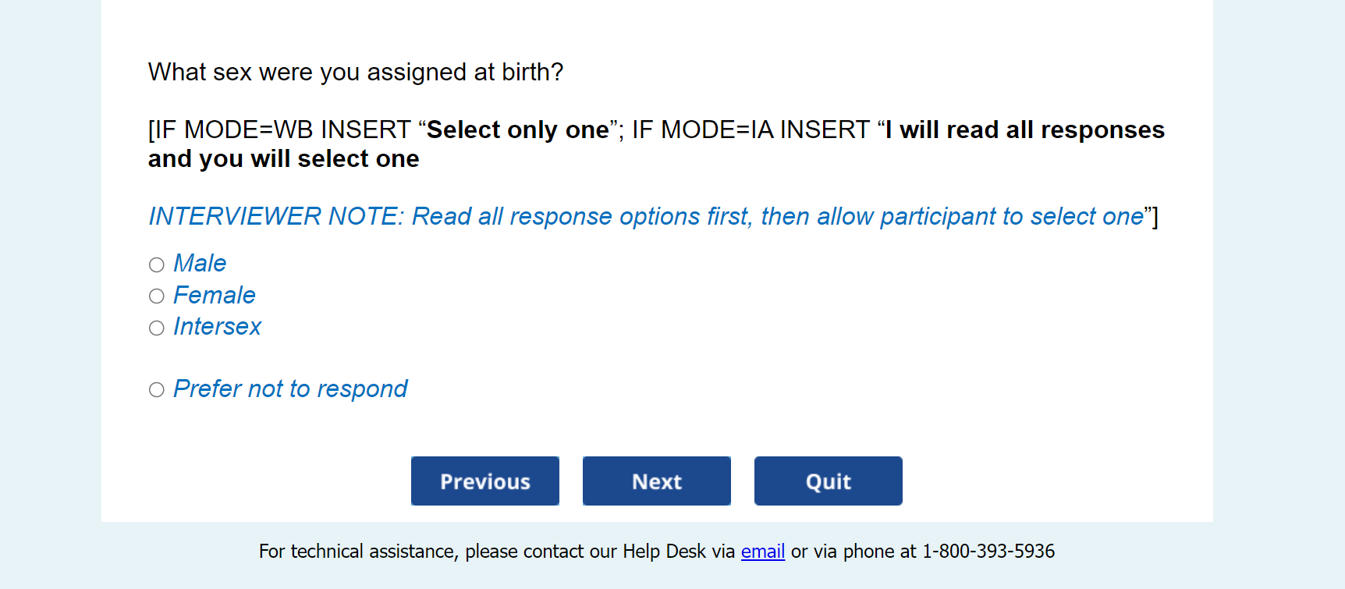This screenshot has height=589, width=1345.
Task: Click bold 'and you will select one' line
Action: click(x=284, y=159)
